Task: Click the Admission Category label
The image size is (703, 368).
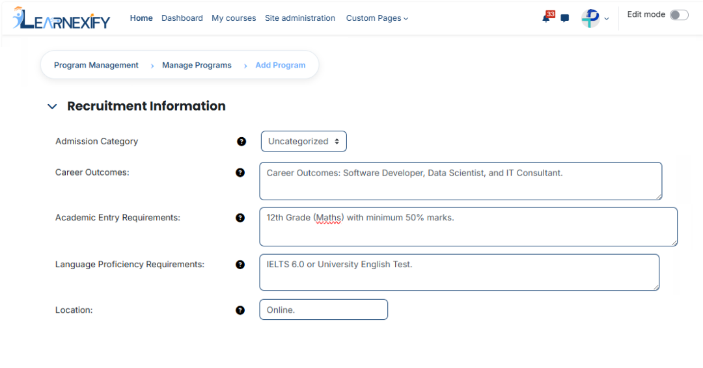Action: pyautogui.click(x=96, y=142)
